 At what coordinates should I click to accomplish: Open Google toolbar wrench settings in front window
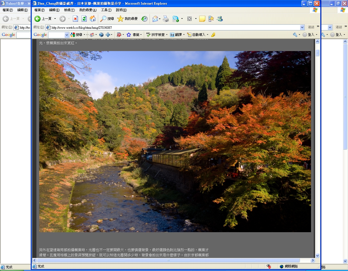(295, 35)
